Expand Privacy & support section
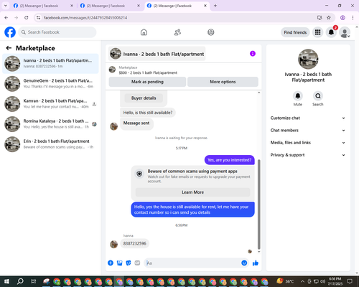Screen dimensions: 359x287 tap(308, 155)
